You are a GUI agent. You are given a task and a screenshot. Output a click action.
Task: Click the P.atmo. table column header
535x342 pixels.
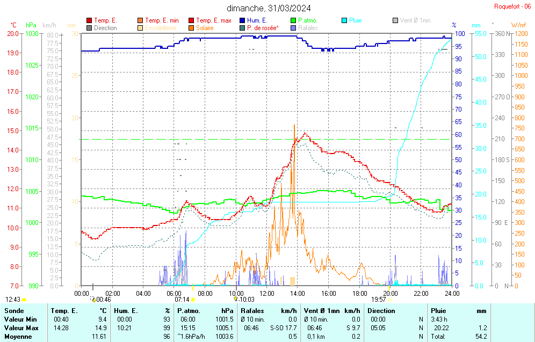tap(189, 311)
